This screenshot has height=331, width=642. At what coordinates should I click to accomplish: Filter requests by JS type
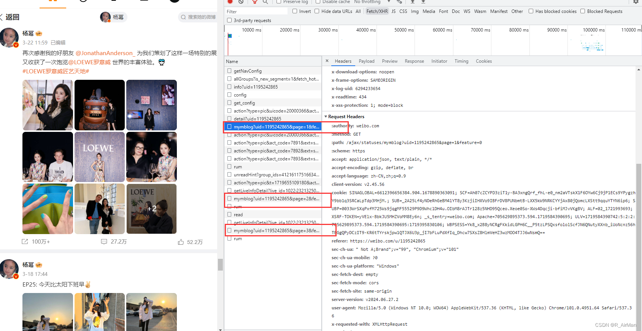[394, 11]
